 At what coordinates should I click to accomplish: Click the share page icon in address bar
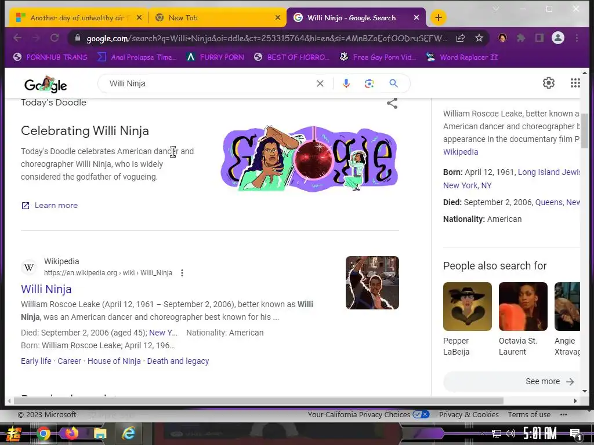pyautogui.click(x=460, y=38)
